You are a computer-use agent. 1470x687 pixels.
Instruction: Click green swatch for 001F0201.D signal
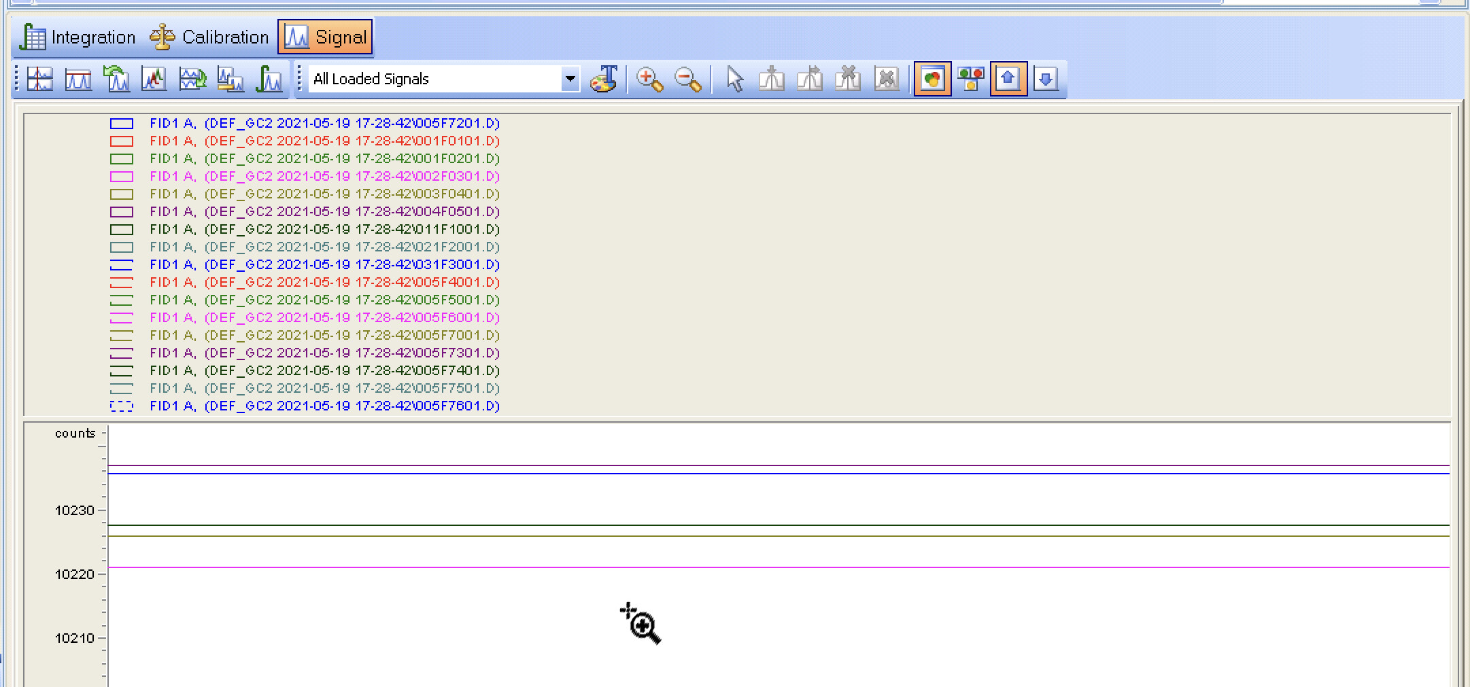(122, 159)
